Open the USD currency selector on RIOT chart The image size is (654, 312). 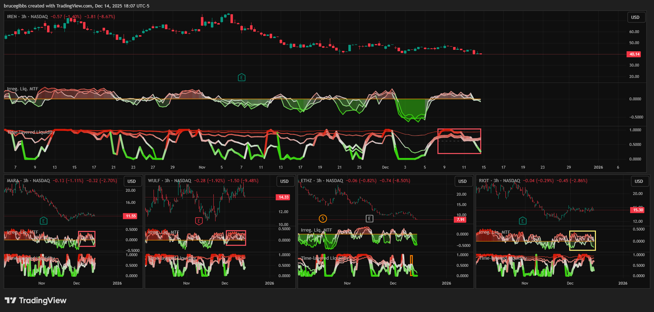[639, 181]
